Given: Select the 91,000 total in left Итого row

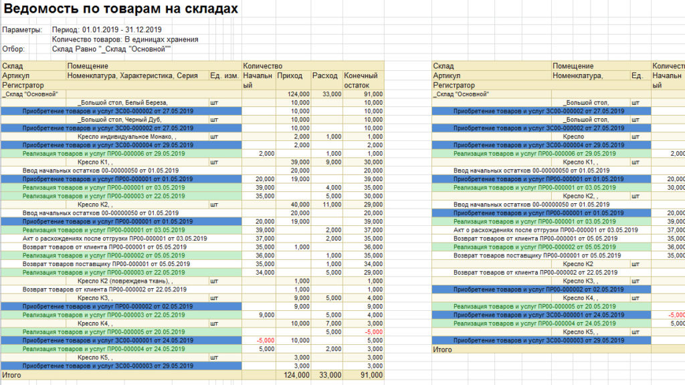Looking at the screenshot, I should pos(371,375).
